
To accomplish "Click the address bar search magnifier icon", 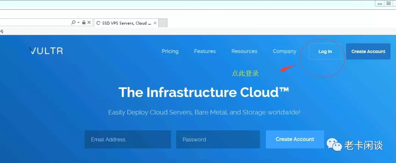I will [73, 22].
